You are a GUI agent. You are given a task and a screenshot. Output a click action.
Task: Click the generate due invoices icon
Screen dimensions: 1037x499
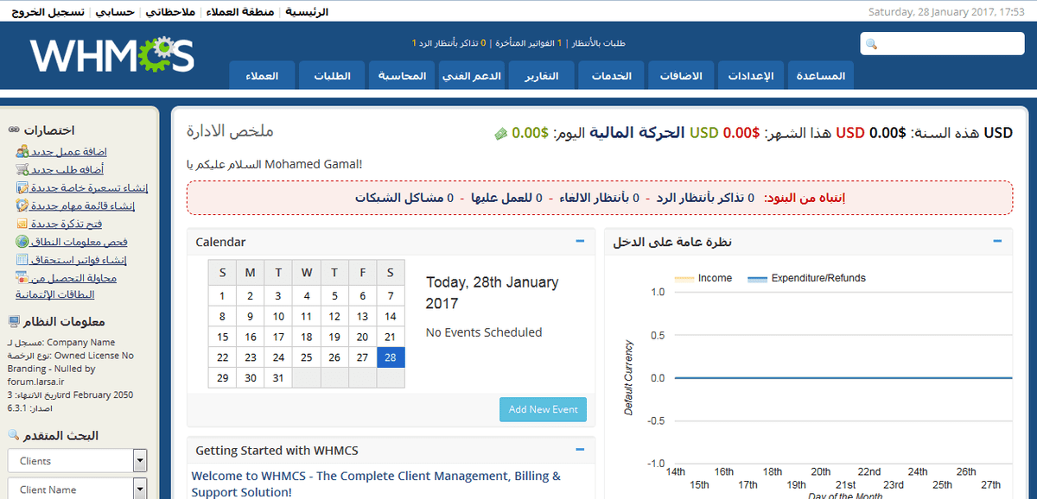tap(22, 261)
